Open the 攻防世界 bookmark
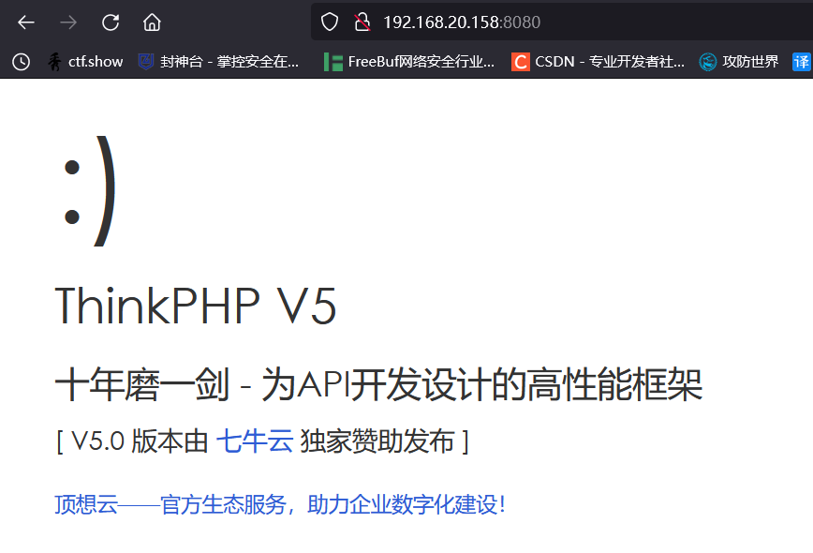The image size is (813, 553). point(739,62)
